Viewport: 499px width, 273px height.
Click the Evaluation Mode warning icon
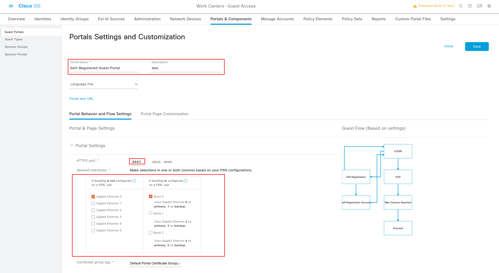(415, 6)
